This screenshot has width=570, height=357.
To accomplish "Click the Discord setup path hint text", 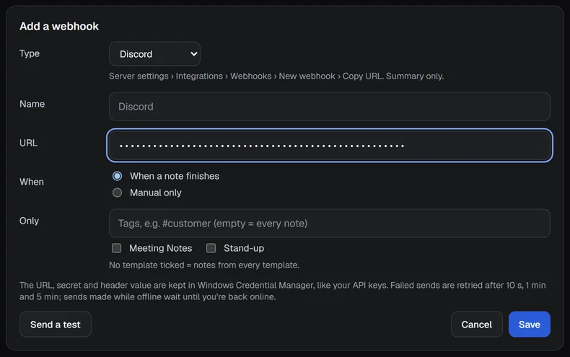I will [276, 76].
